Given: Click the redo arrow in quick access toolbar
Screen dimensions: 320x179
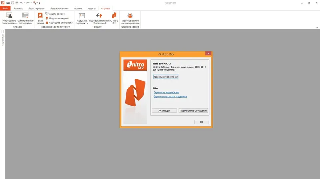Looking at the screenshot, I should [28, 3].
